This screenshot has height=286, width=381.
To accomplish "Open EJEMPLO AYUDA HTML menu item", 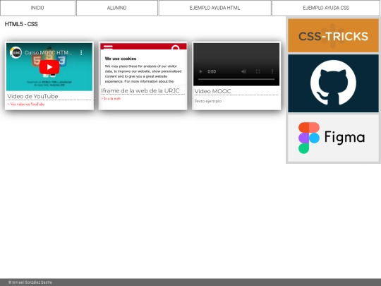I will 214,8.
